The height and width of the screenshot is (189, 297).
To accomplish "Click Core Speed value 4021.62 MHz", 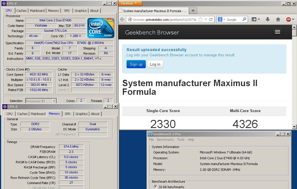I will pyautogui.click(x=39, y=74).
